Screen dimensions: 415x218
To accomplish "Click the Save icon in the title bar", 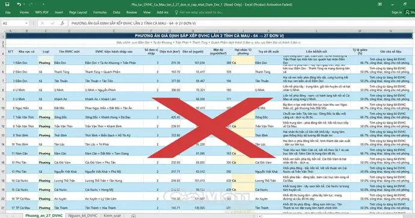I will 7,4.
